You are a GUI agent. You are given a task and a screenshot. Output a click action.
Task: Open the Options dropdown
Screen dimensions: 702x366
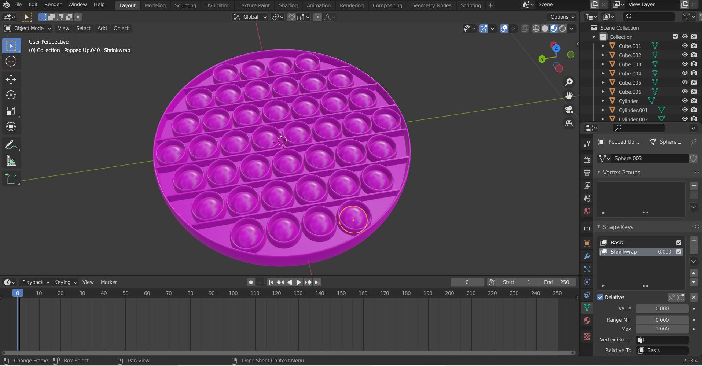click(562, 17)
